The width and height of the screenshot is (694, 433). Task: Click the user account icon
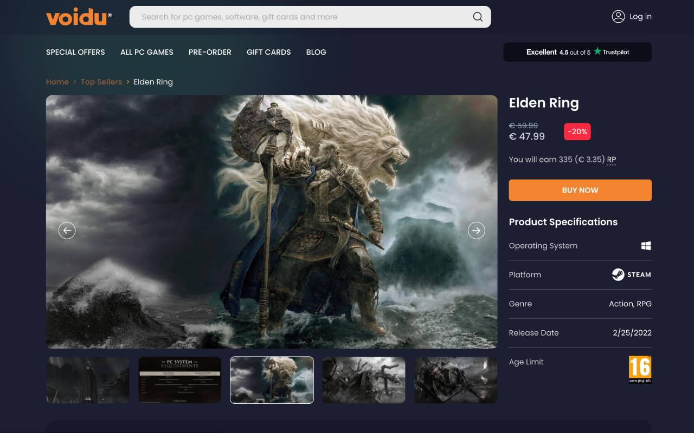pos(618,16)
